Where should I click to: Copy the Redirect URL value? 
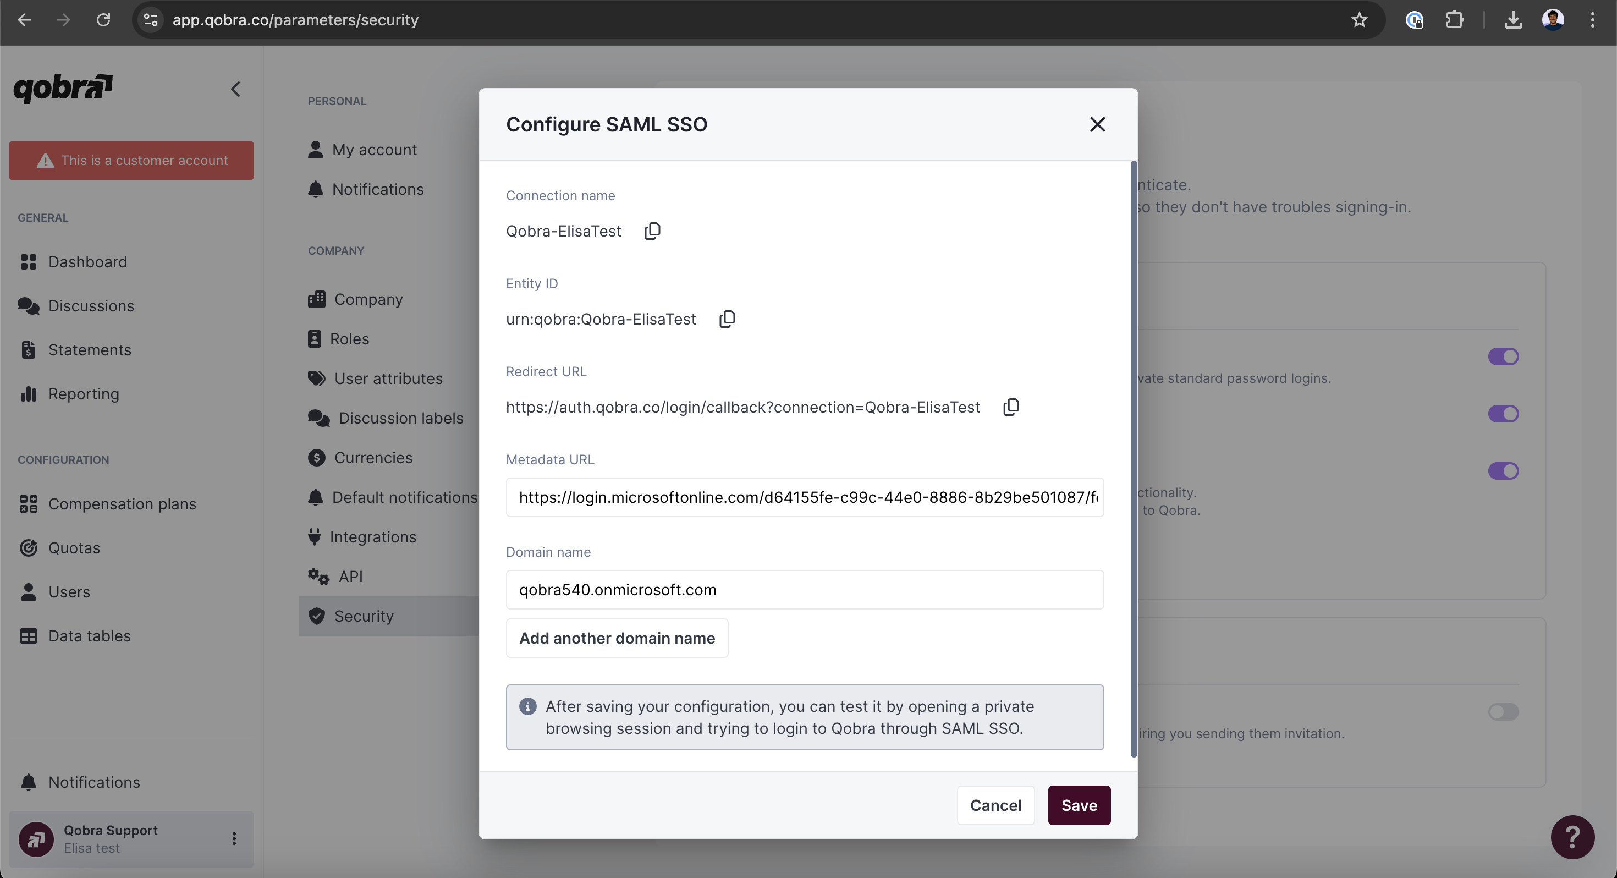1011,407
